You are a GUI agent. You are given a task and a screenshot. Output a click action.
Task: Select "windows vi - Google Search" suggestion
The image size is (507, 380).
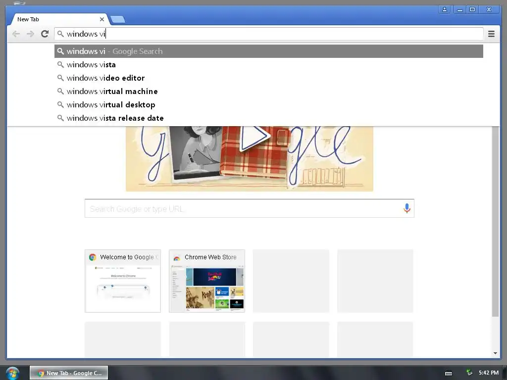(269, 51)
